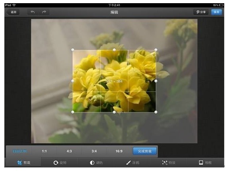Tap the blue 保存 save button

216,12
